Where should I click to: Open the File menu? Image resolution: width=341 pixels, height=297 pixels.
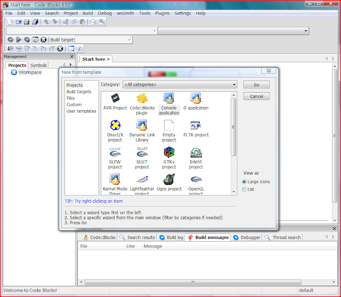9,13
